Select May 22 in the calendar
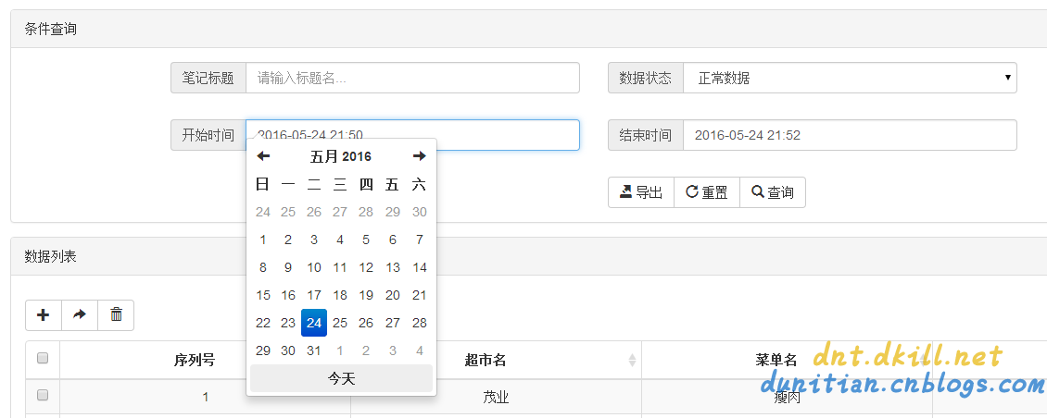This screenshot has width=1047, height=418. click(263, 323)
